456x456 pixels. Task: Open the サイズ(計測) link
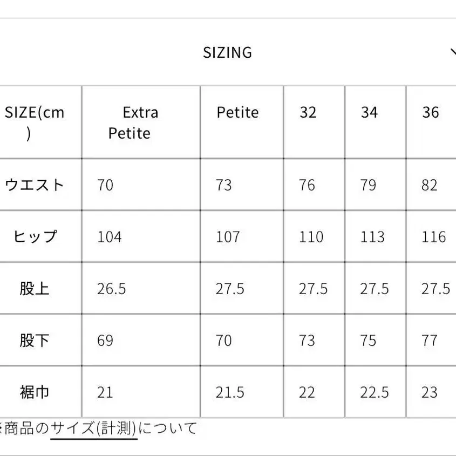(x=94, y=429)
